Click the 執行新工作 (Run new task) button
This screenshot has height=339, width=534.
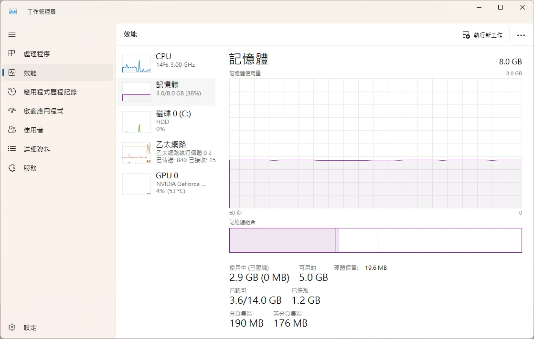point(482,35)
